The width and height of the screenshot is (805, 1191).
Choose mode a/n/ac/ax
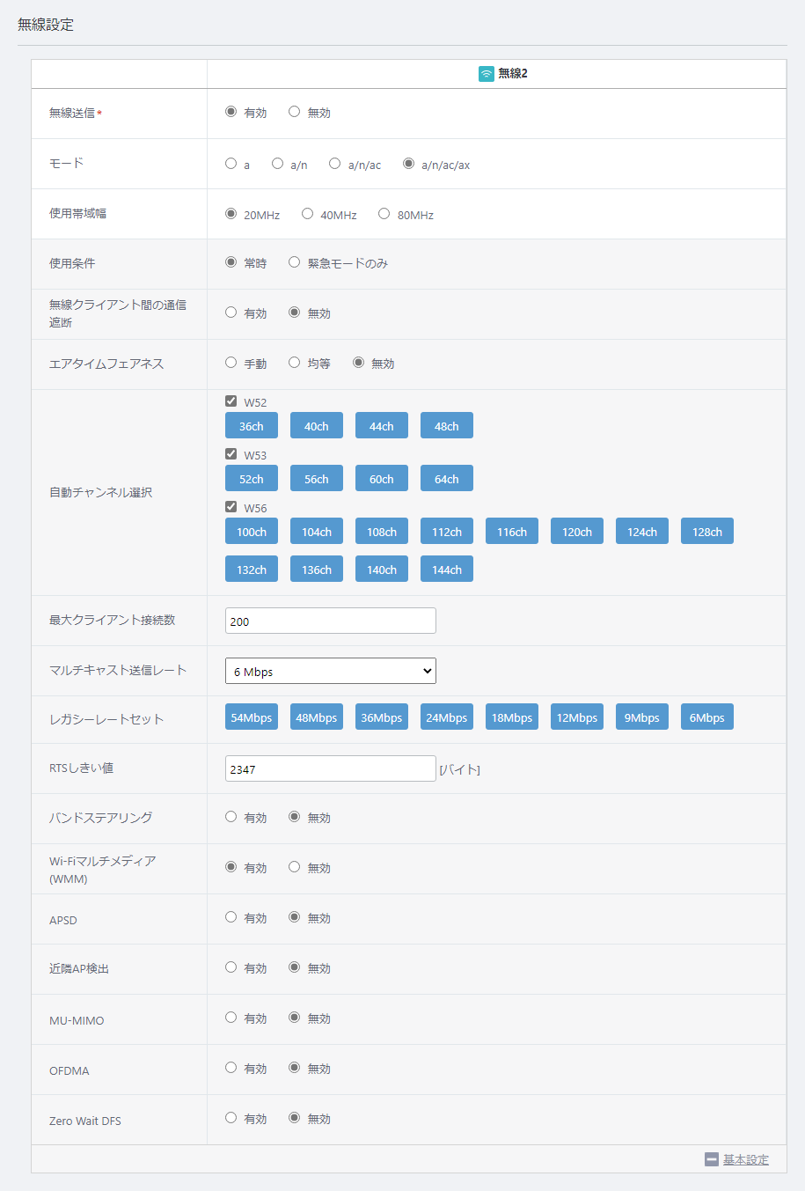pos(408,164)
